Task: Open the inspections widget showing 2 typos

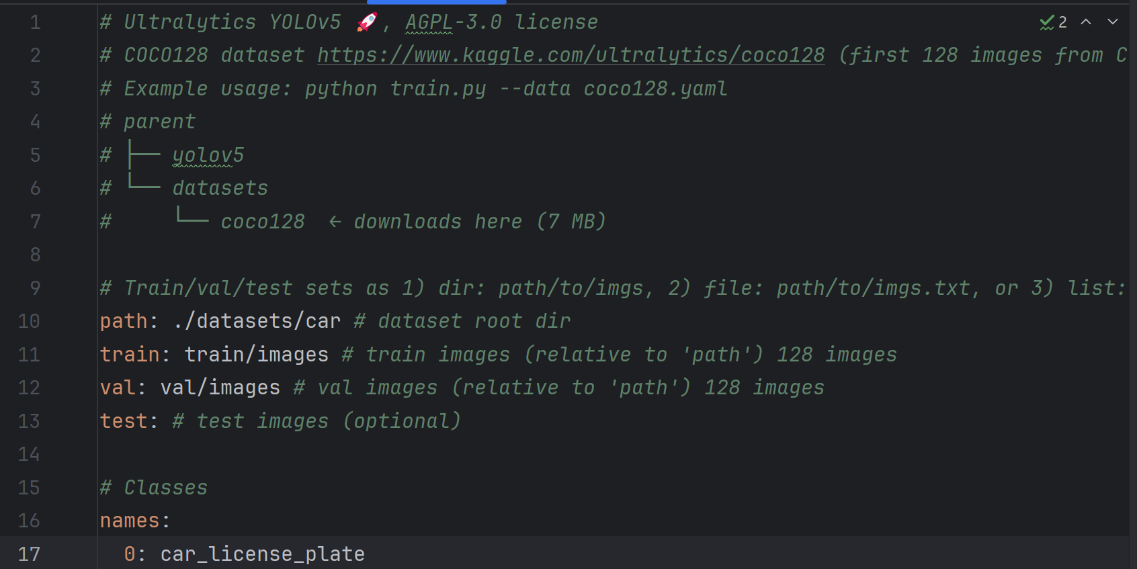Action: click(1053, 22)
